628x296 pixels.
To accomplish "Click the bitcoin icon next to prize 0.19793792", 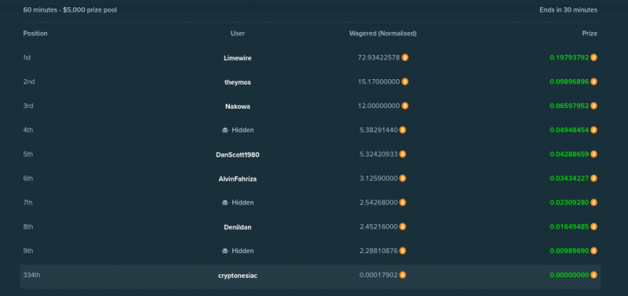I will pyautogui.click(x=593, y=57).
